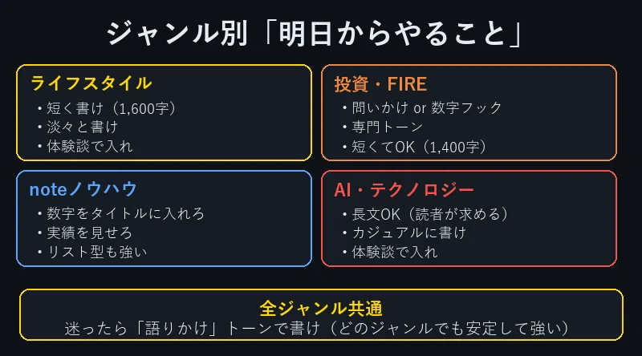Click the 短くてOK（1,400字） bullet
The width and height of the screenshot is (642, 356).
click(415, 147)
